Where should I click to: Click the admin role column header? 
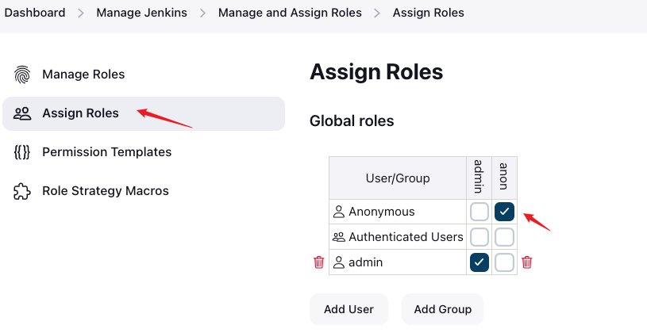pyautogui.click(x=479, y=178)
